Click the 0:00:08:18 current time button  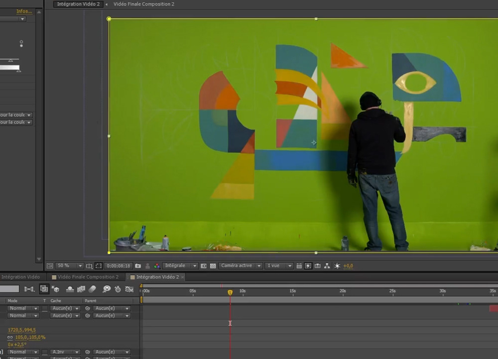tap(118, 266)
